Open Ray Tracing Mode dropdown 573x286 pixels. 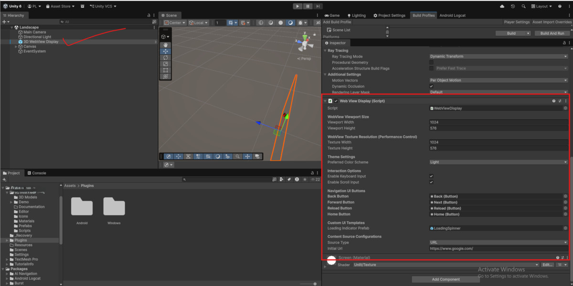pyautogui.click(x=499, y=56)
